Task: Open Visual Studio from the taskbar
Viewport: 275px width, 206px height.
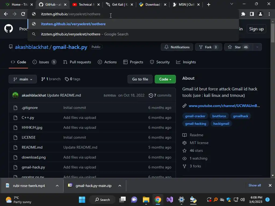Action: click(x=170, y=200)
